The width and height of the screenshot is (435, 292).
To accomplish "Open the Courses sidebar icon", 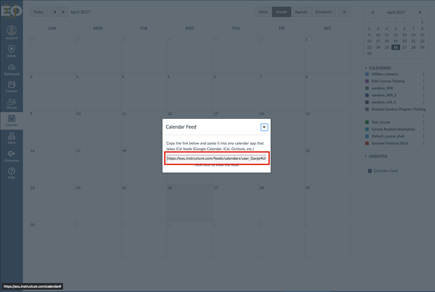I will [11, 87].
